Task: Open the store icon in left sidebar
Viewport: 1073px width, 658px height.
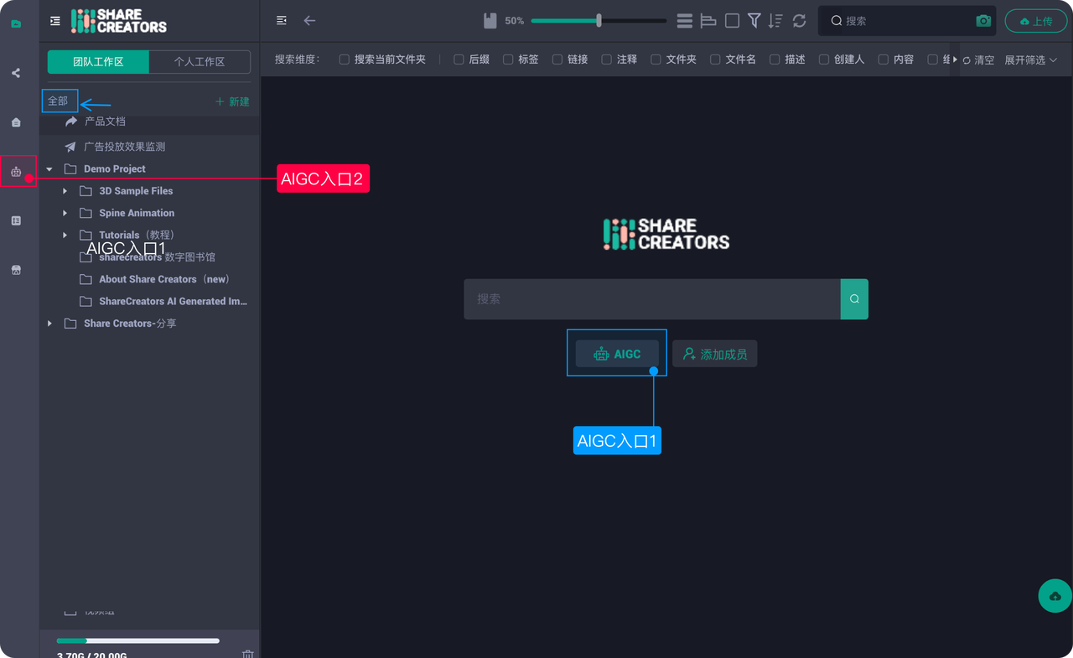Action: 16,270
